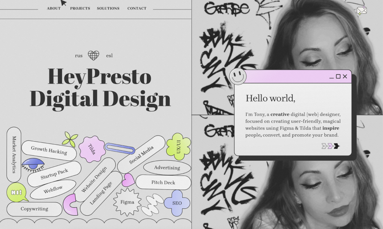
Task: Click the envelope mail icon
Action: [362, 10]
